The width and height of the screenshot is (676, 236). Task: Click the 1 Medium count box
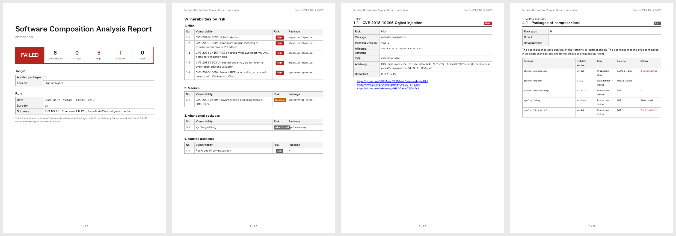pyautogui.click(x=121, y=55)
